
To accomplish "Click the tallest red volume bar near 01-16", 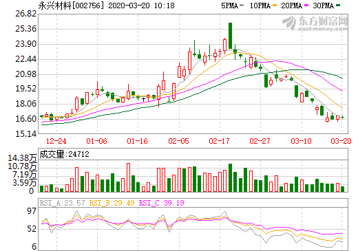I will pos(129,177).
